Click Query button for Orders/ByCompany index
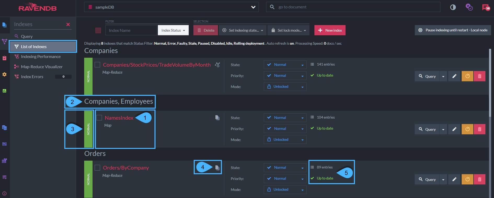Viewport: 494px width, 198px height. click(x=427, y=179)
